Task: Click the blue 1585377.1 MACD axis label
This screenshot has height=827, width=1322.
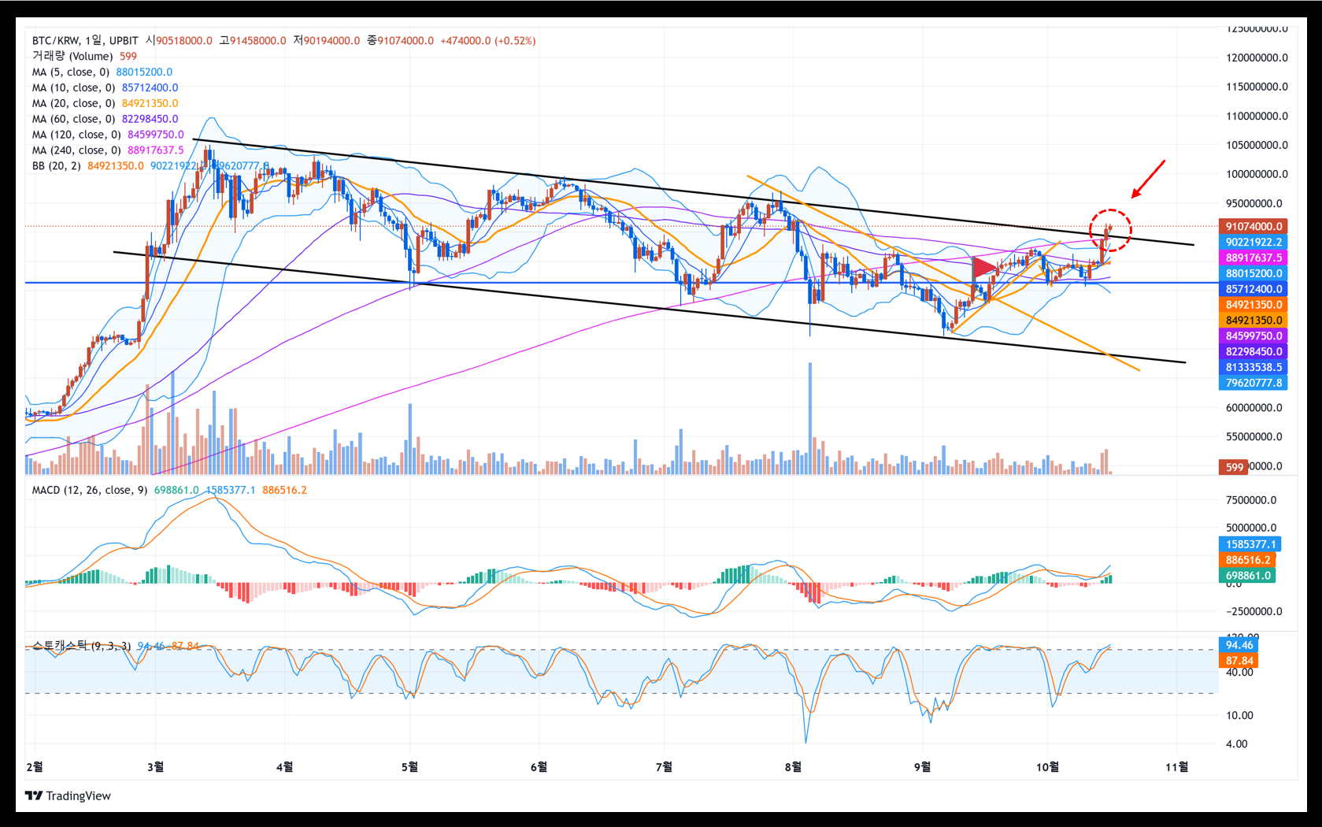Action: (1250, 544)
